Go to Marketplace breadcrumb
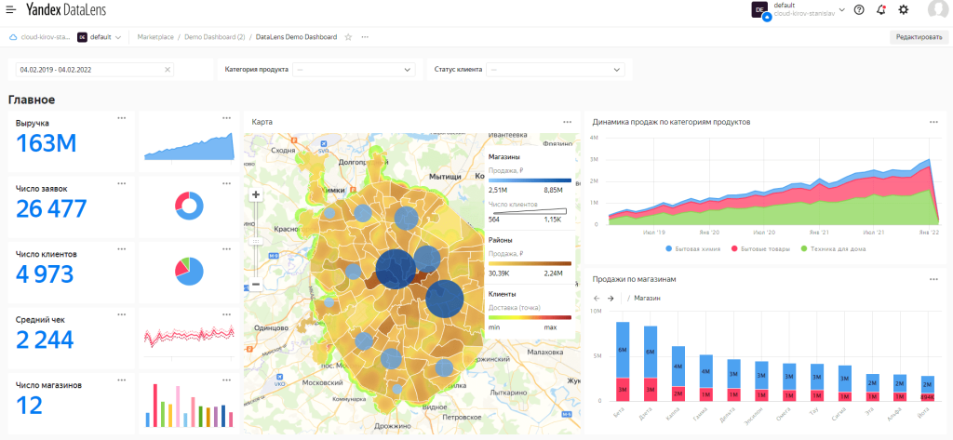Viewport: 953px width, 440px height. [154, 37]
